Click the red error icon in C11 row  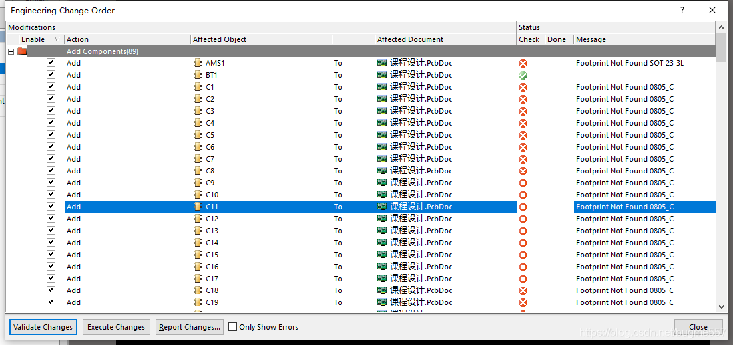click(x=523, y=207)
